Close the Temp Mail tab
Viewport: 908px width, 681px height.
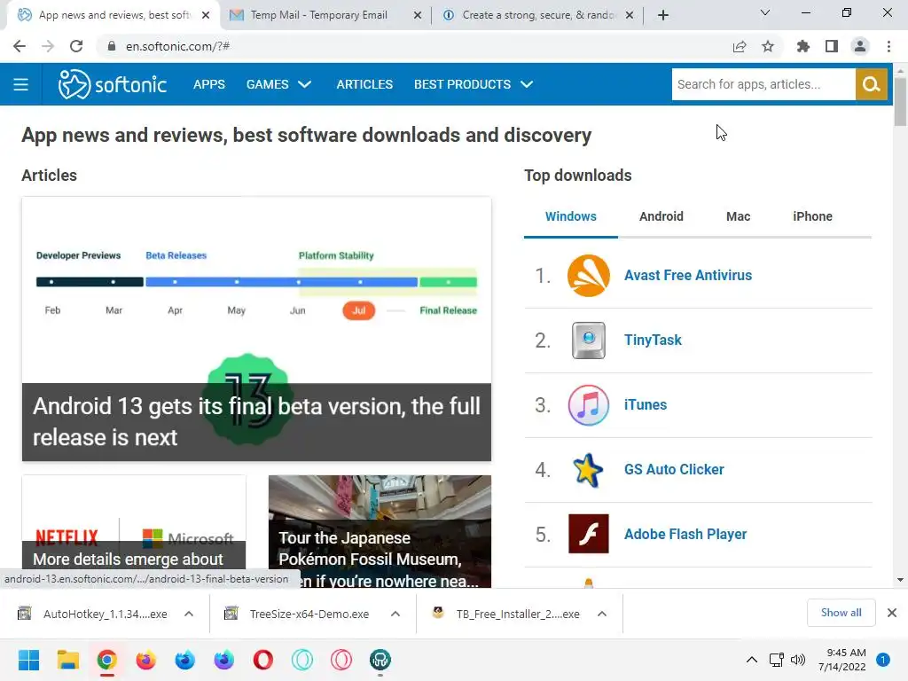[x=418, y=16]
